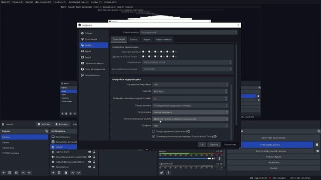Open the profile dropdown showing high

(190, 125)
